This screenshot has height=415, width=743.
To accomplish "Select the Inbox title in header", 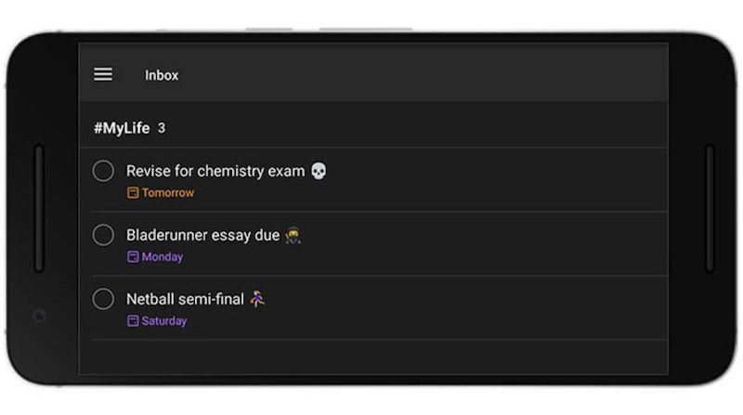I will coord(162,75).
